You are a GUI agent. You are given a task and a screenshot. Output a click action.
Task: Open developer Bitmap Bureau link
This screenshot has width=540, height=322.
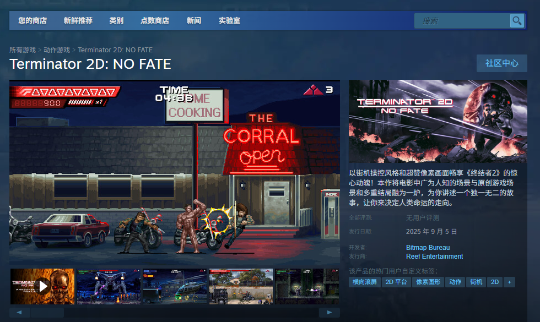tap(428, 248)
